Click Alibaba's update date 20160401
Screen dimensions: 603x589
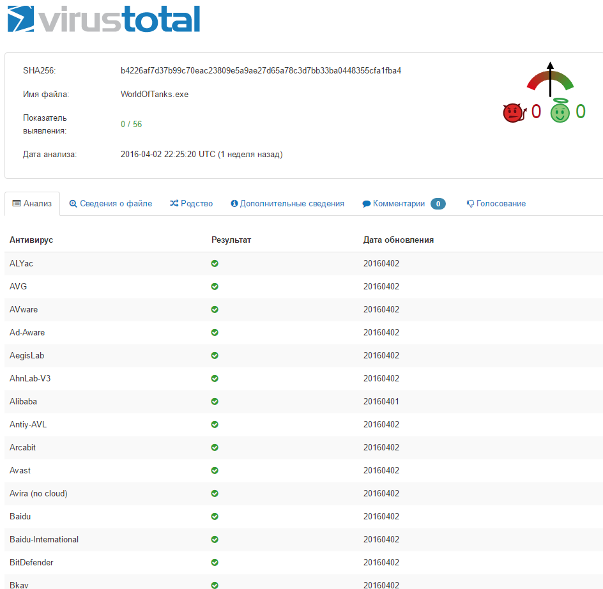click(381, 402)
